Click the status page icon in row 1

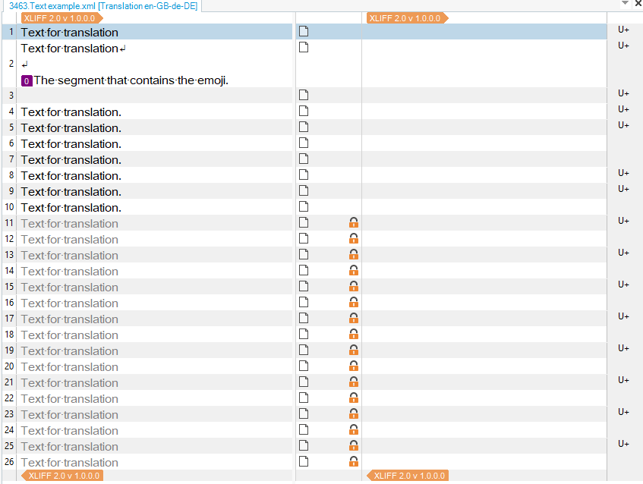click(x=304, y=31)
